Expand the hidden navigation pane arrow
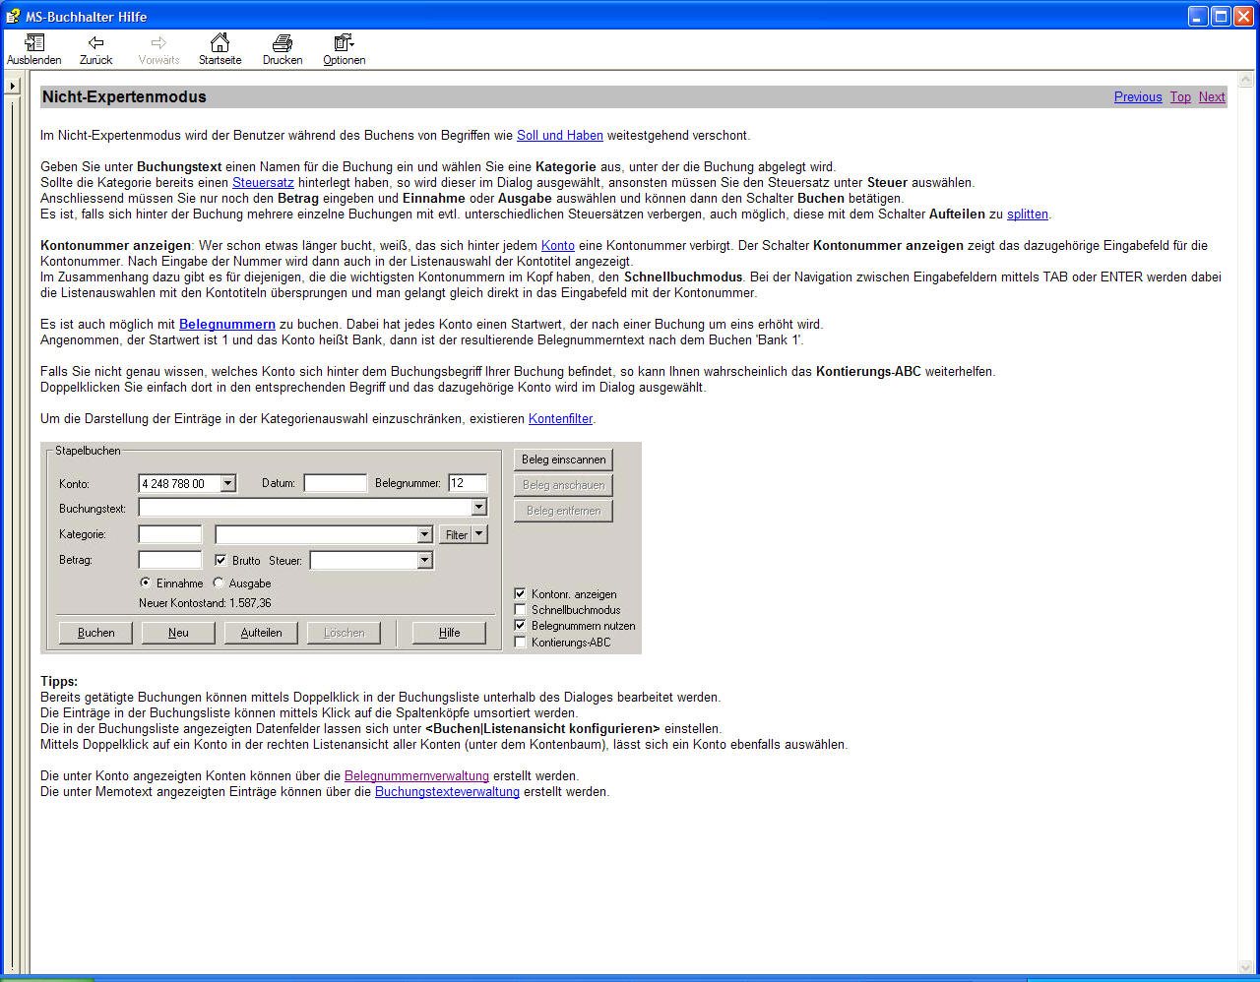1260x982 pixels. pos(13,86)
